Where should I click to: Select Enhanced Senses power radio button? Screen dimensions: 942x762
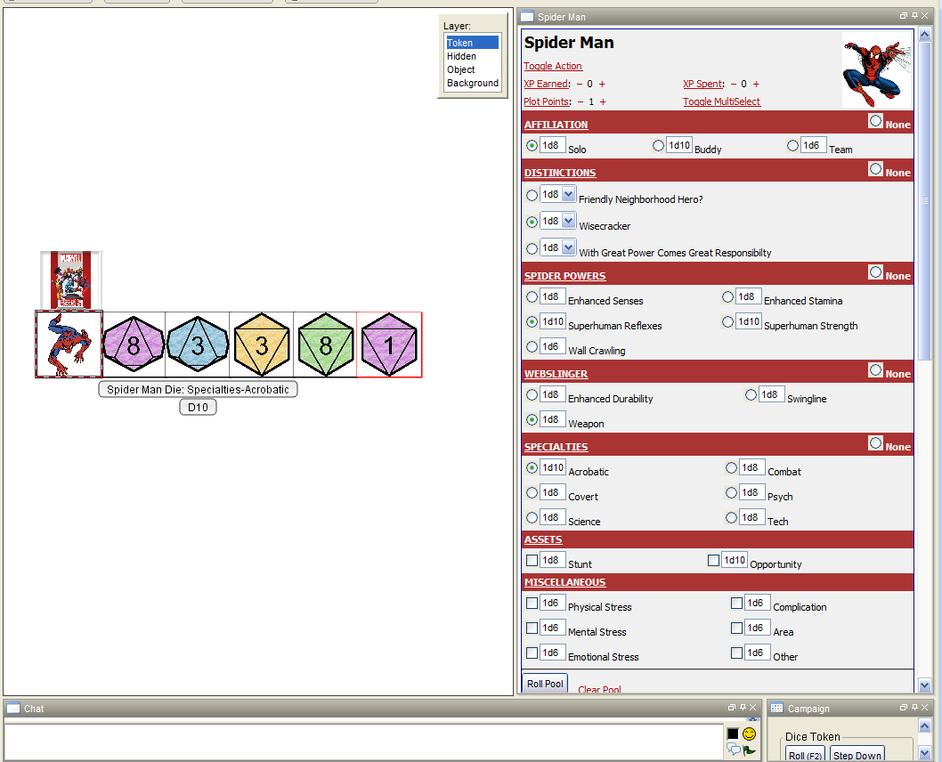point(532,296)
